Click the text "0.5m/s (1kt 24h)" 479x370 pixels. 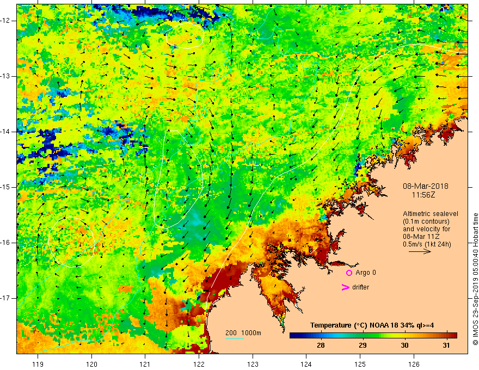tap(427, 244)
